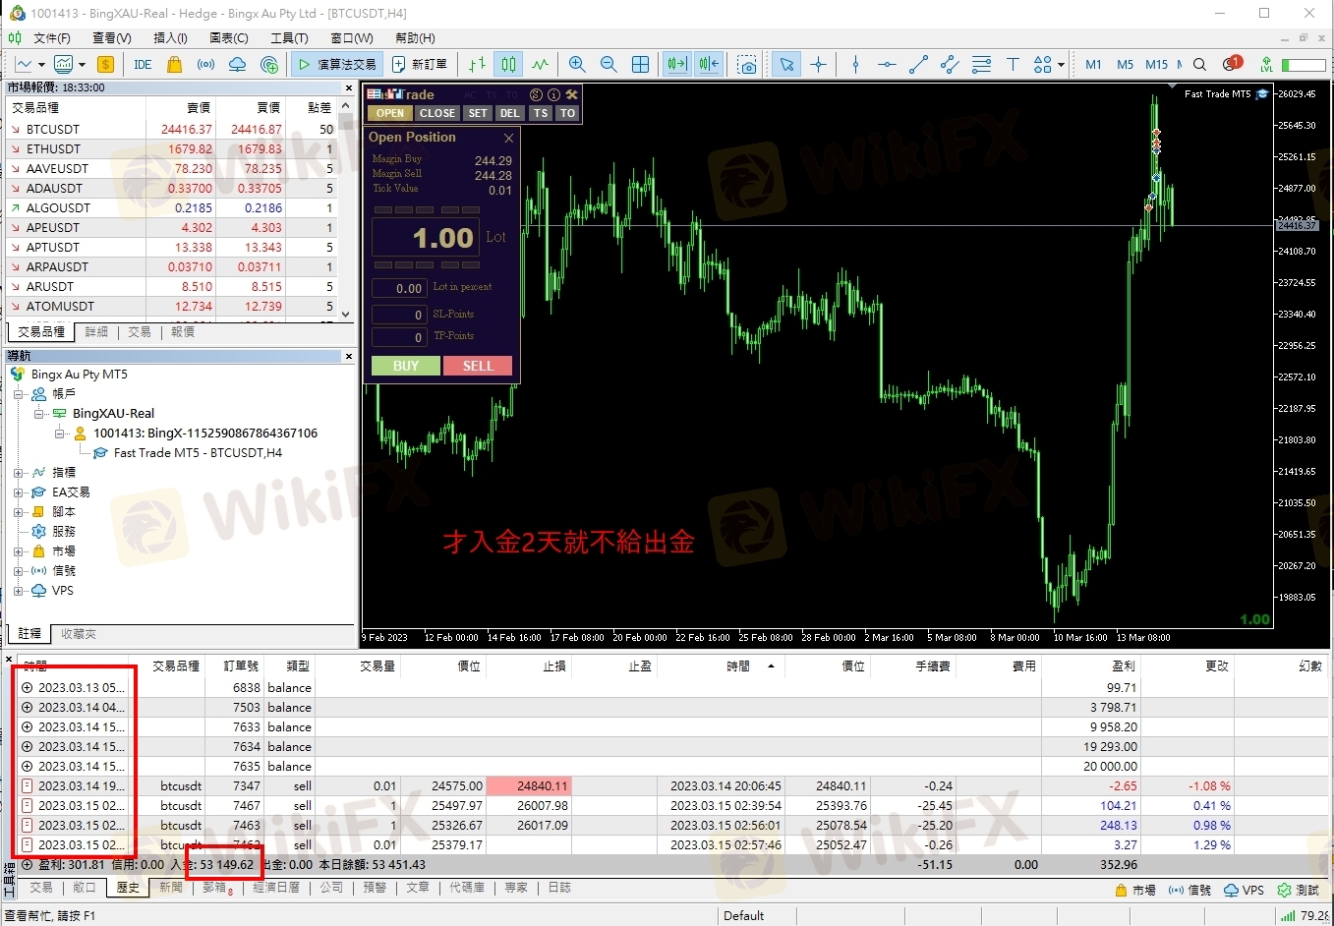Viewport: 1334px width, 926px height.
Task: Switch chart to bar chart type
Action: pyautogui.click(x=477, y=65)
